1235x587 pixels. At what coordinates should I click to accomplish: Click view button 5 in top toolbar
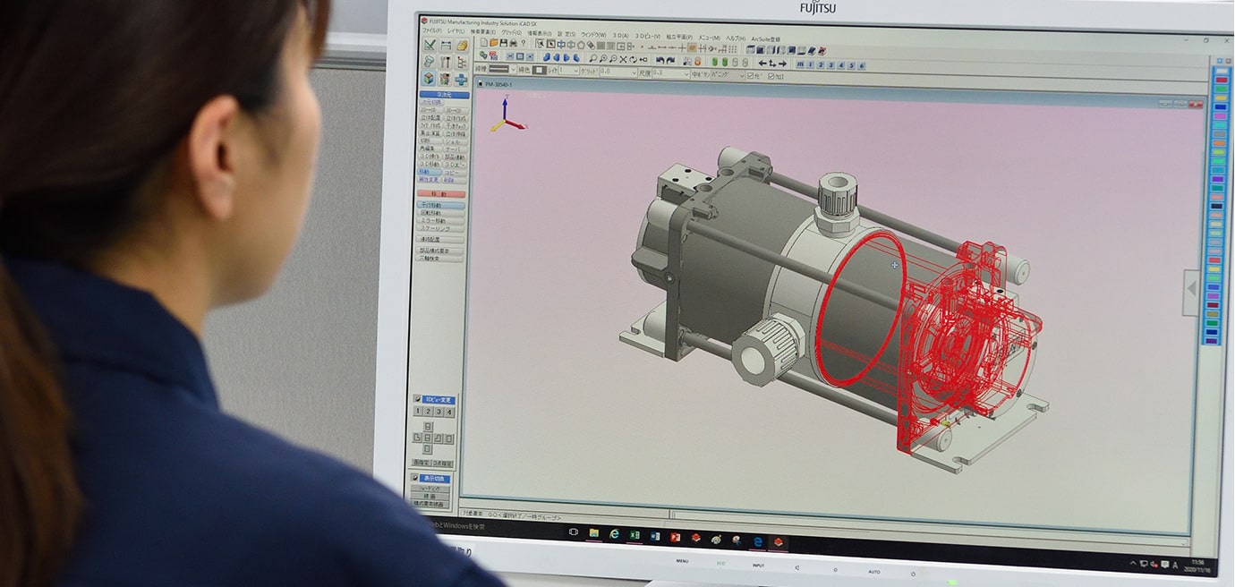[x=851, y=65]
